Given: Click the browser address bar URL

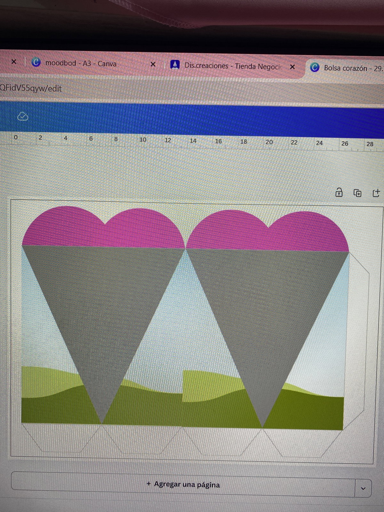Looking at the screenshot, I should coord(31,88).
